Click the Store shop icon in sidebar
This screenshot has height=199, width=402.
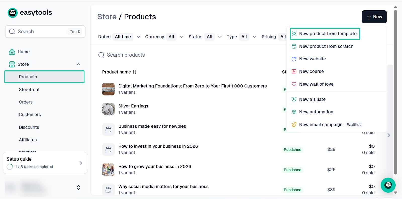(x=12, y=64)
